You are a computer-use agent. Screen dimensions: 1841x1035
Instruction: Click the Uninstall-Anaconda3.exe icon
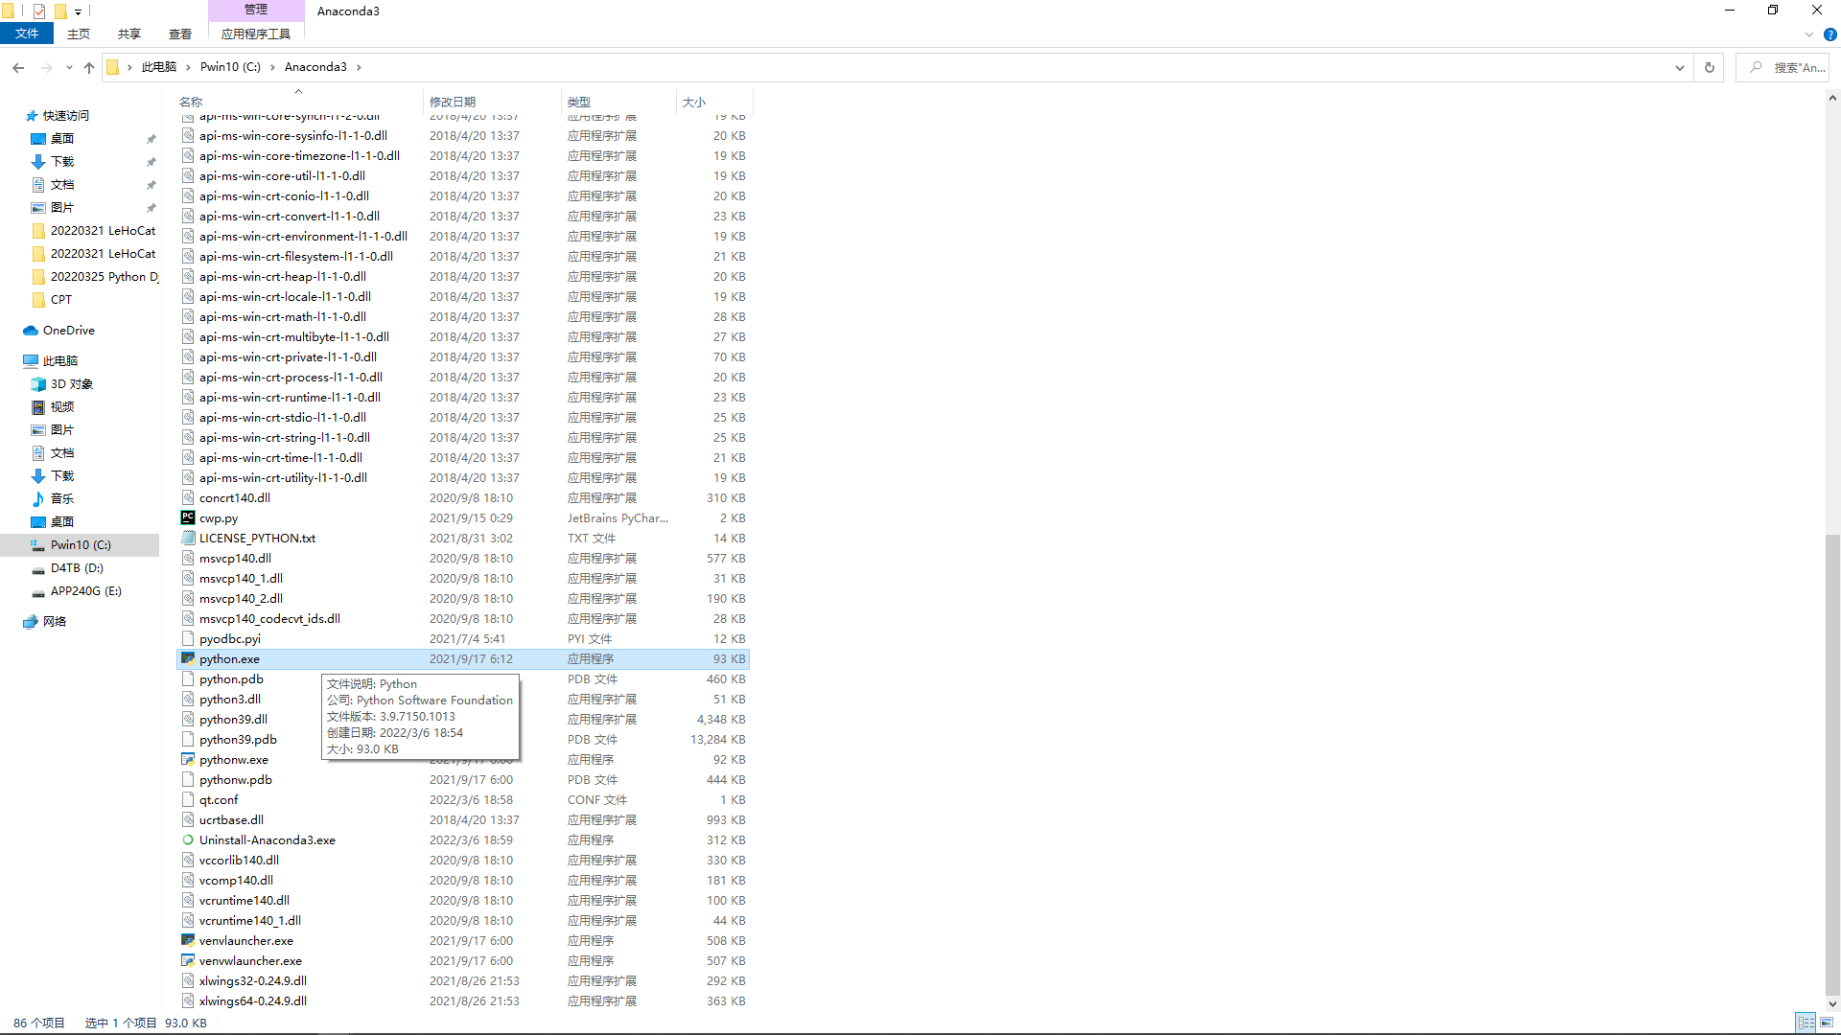pyautogui.click(x=188, y=839)
